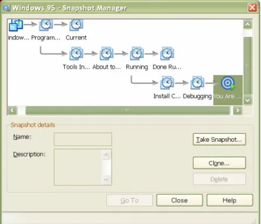261x224 pixels.
Task: Click the 'Install C...' label
Action: click(x=167, y=96)
